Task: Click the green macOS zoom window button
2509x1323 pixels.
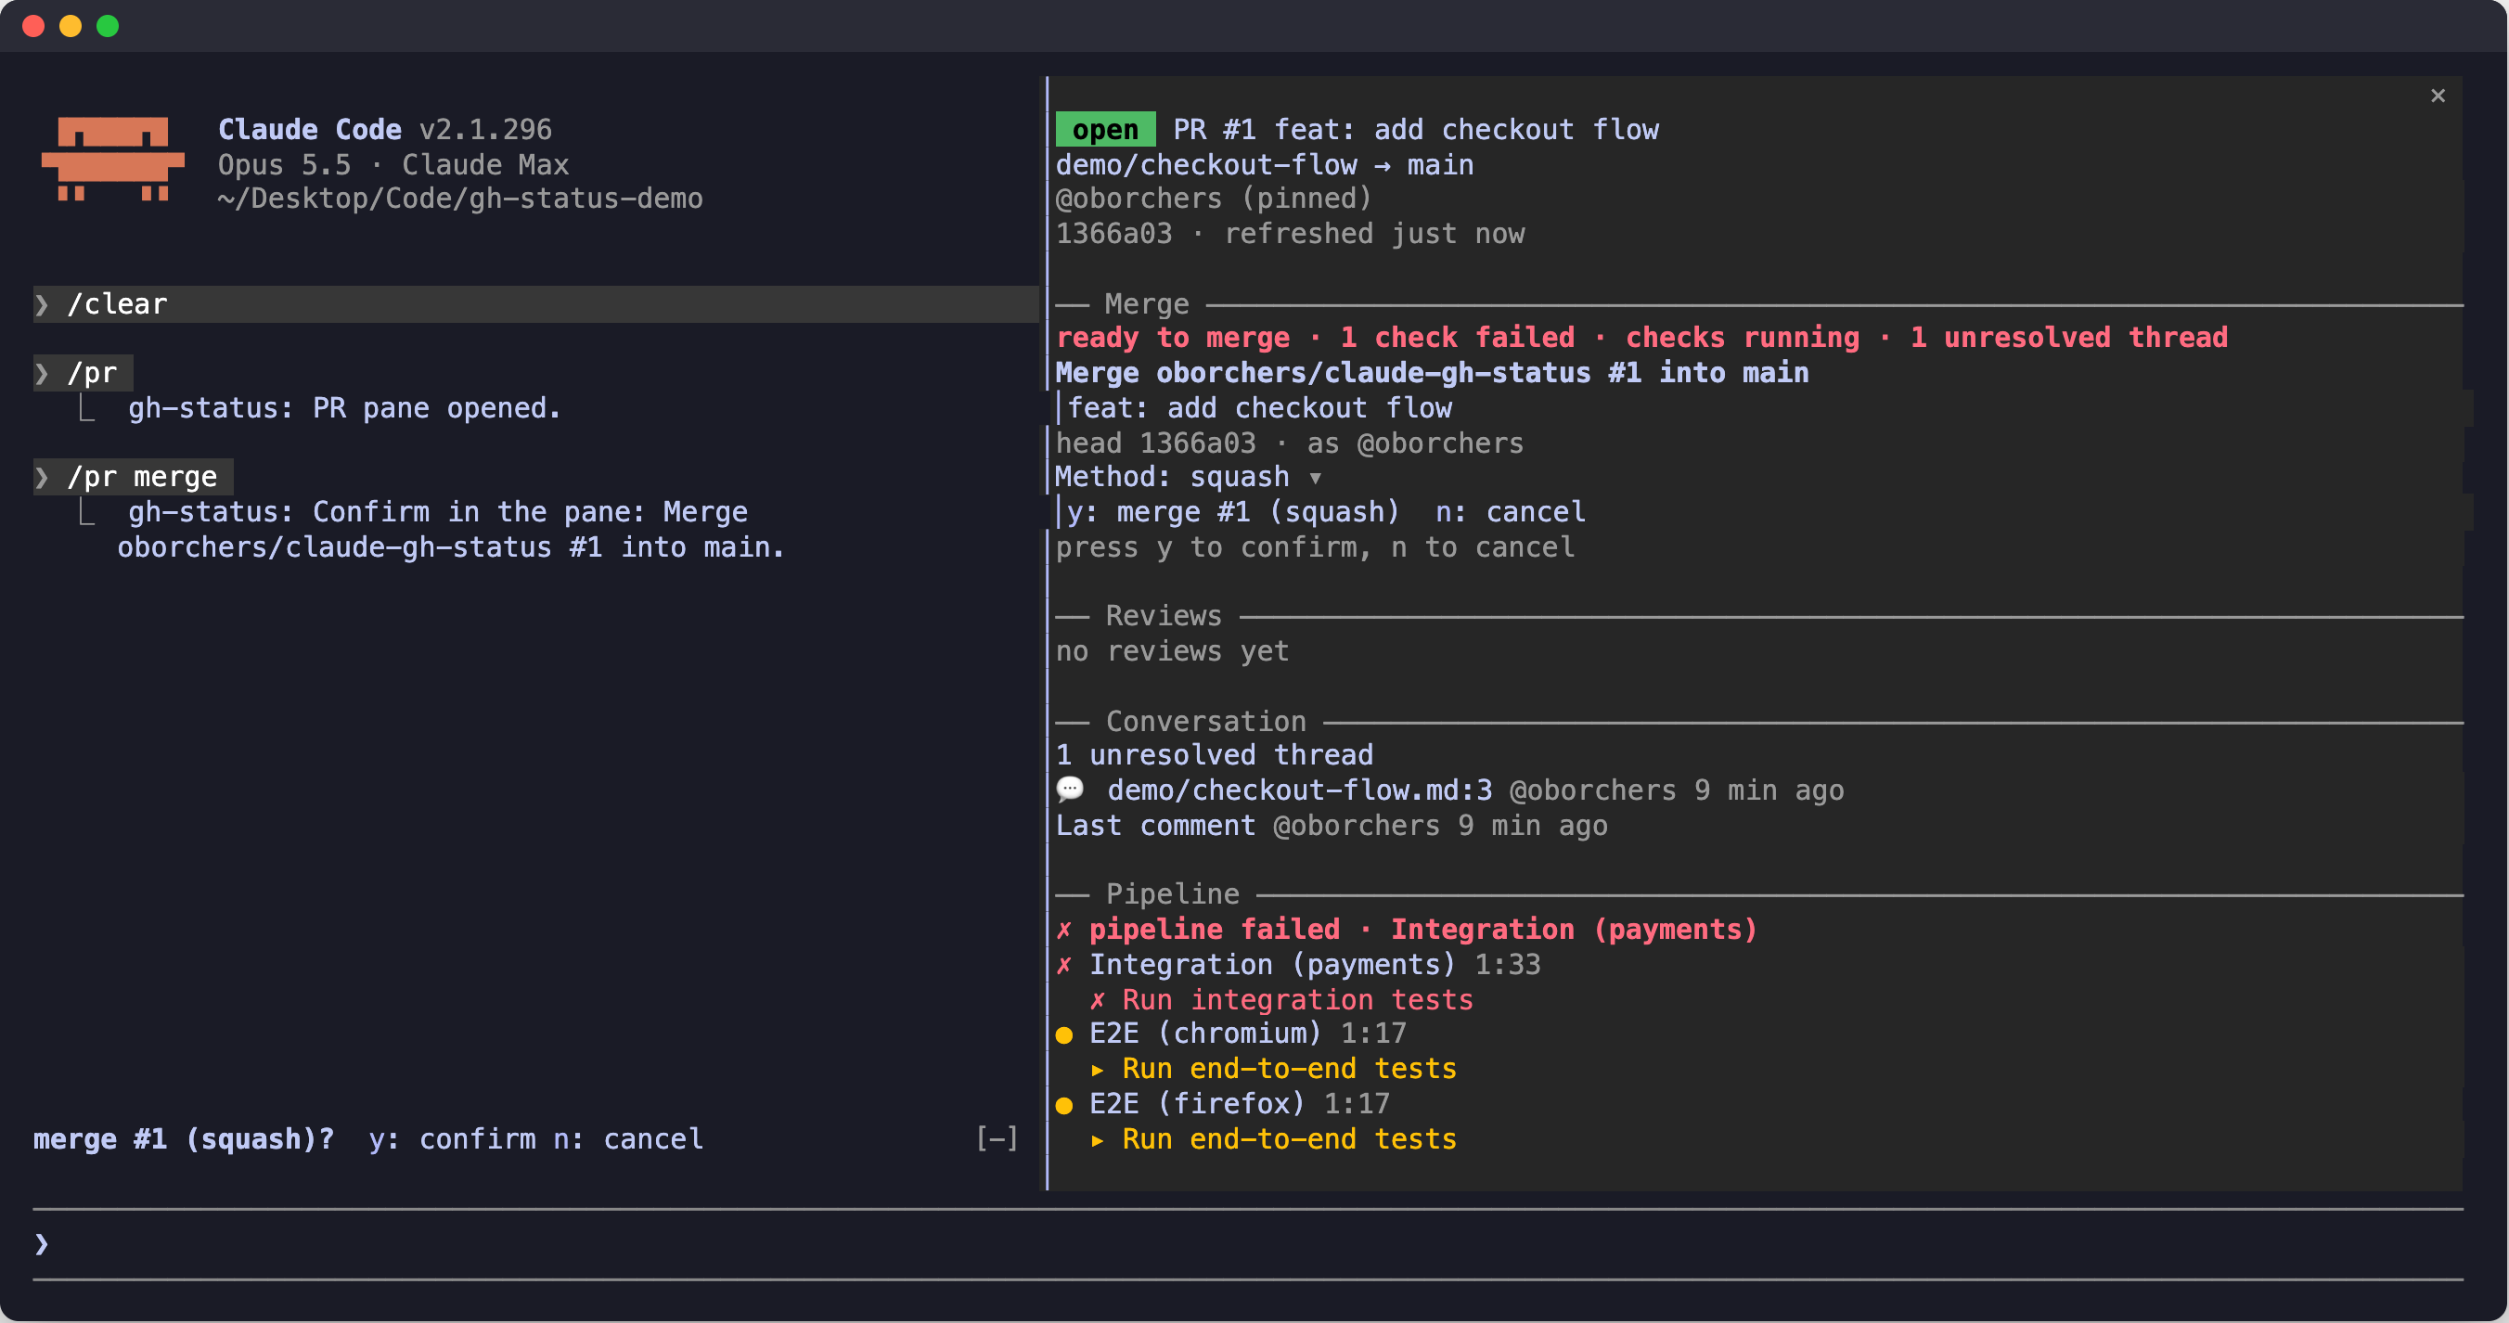Action: click(109, 26)
